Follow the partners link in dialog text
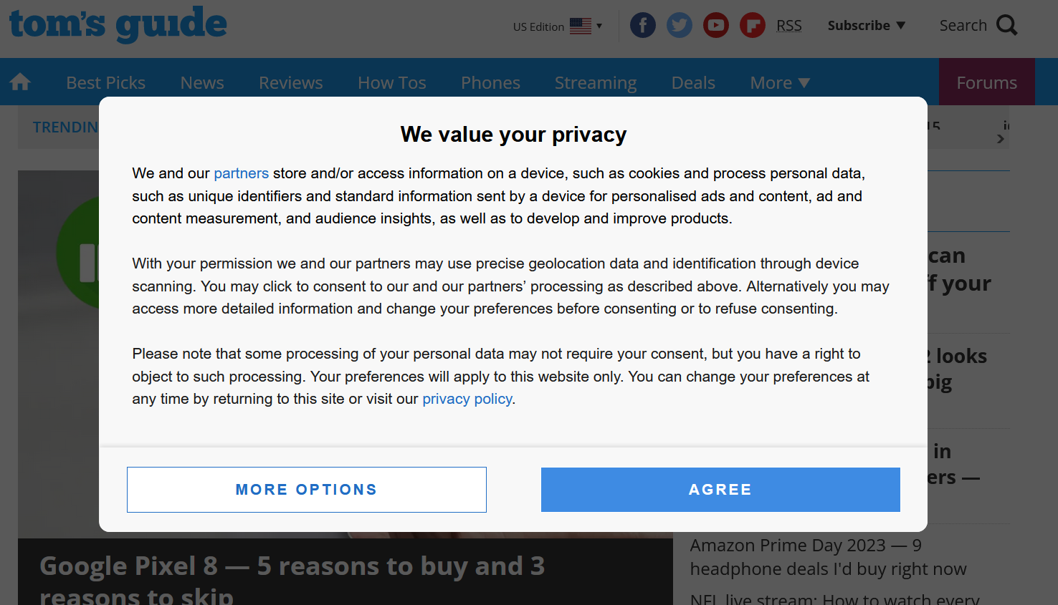 (x=241, y=173)
